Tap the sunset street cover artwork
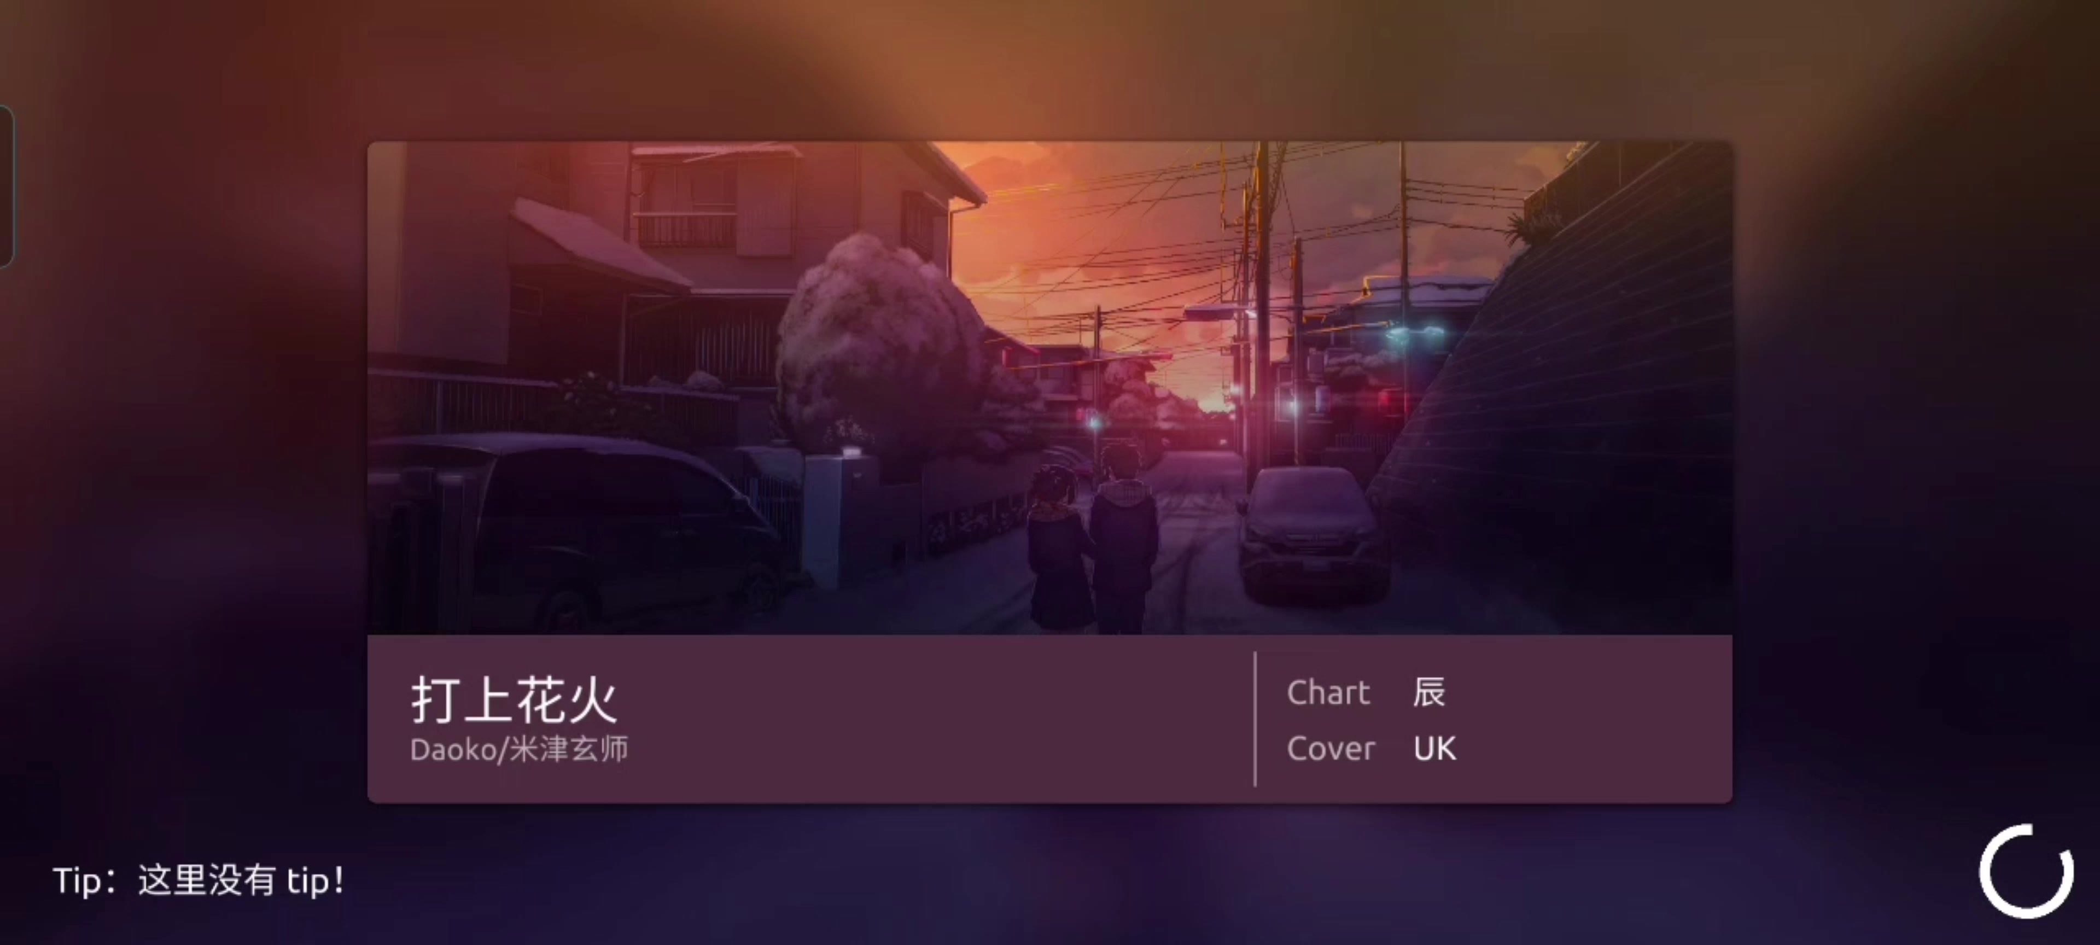 (1050, 388)
